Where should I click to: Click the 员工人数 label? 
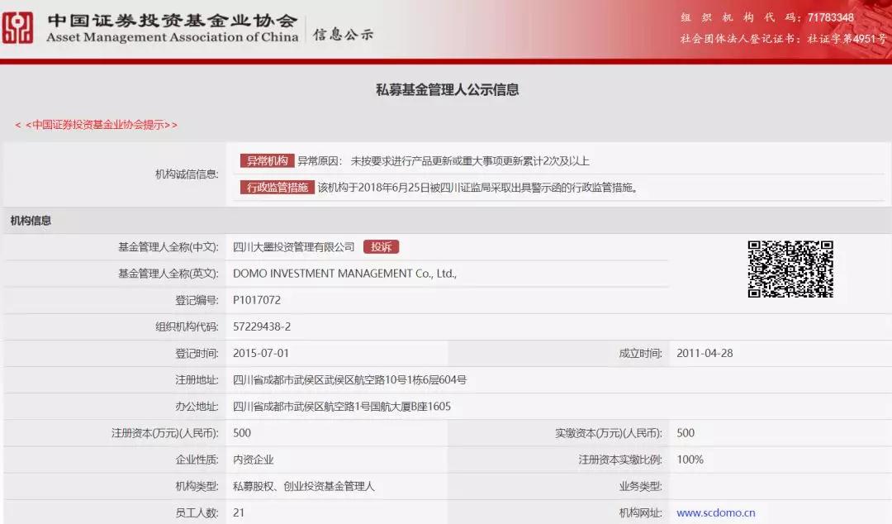197,512
